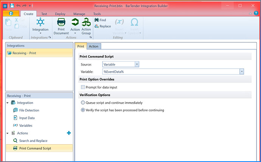Collapse the Actions tree node
The image size is (261, 162).
8,133
